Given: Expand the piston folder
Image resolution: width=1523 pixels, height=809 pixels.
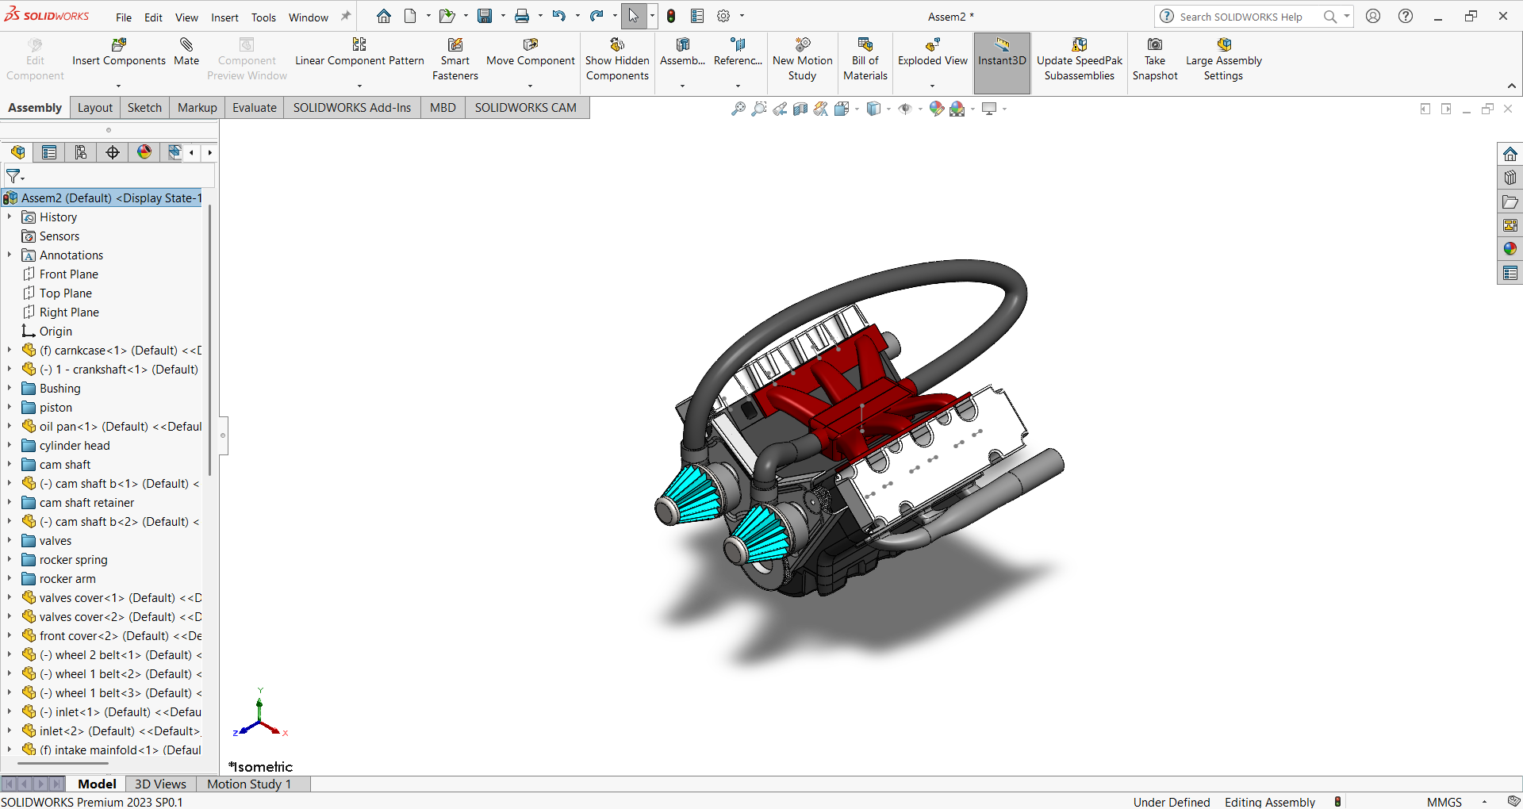Looking at the screenshot, I should [x=10, y=408].
